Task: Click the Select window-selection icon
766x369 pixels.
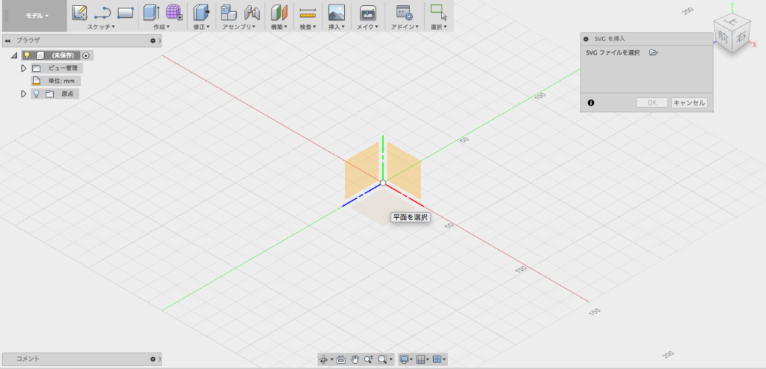Action: pyautogui.click(x=438, y=12)
